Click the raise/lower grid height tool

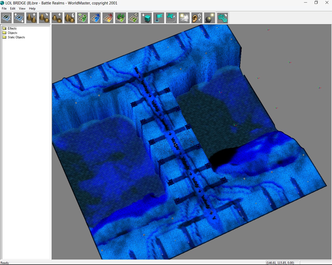pos(19,18)
